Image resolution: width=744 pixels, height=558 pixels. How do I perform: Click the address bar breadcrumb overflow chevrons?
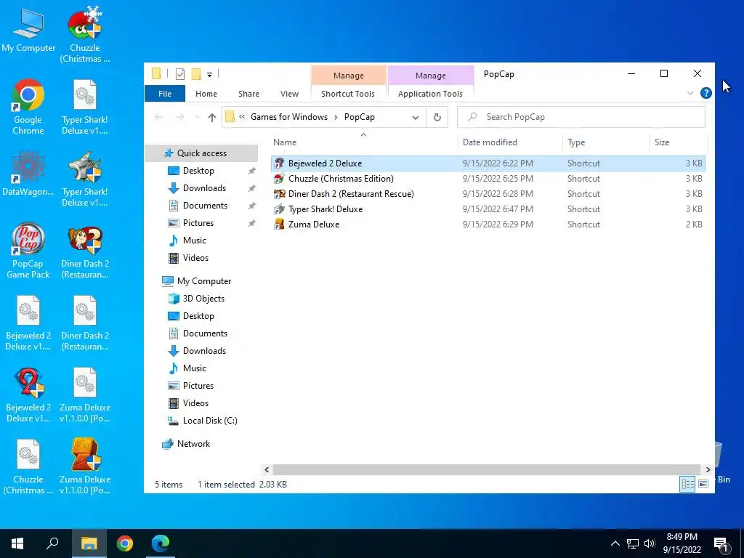242,117
